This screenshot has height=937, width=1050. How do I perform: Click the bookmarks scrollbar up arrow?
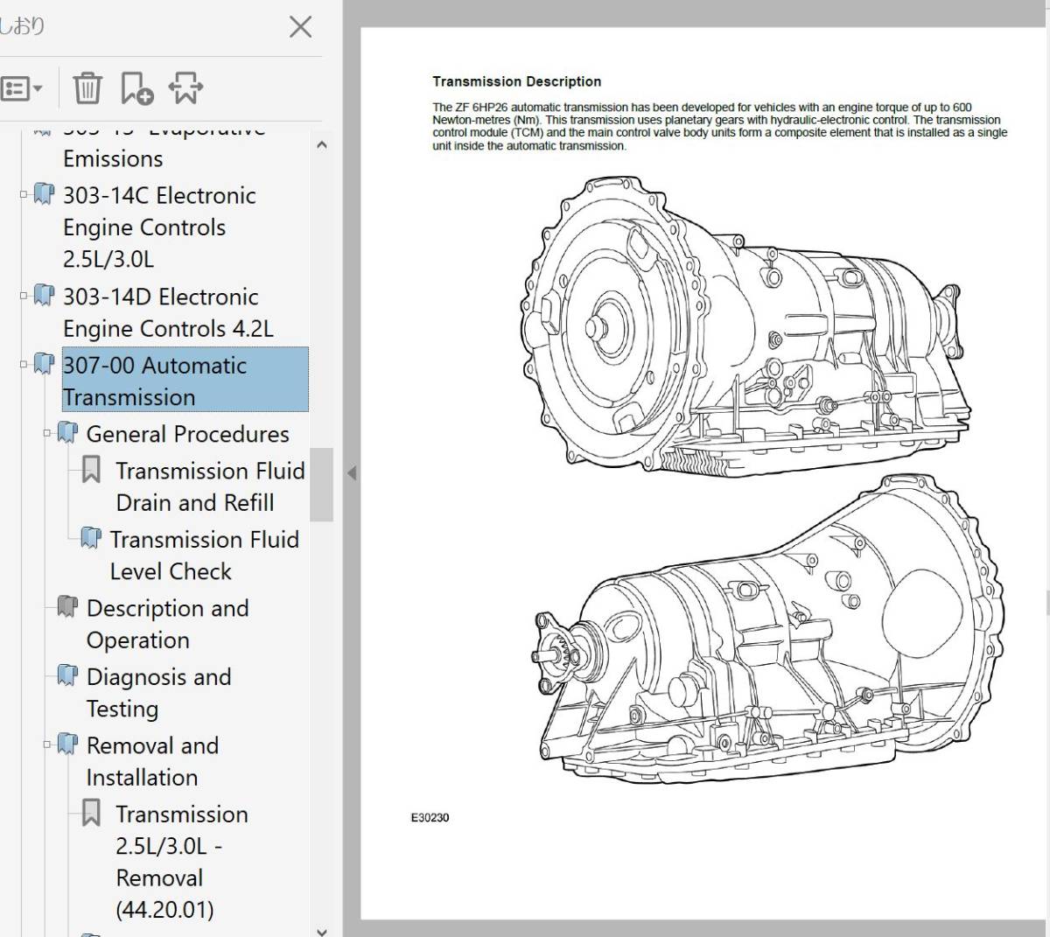321,145
